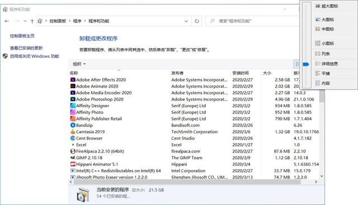Click the GIMP 2.10.18 program icon
The height and width of the screenshot is (205, 358).
[x=73, y=158]
